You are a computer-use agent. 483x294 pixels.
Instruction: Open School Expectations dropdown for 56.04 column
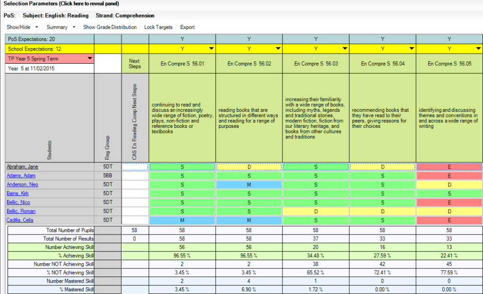coord(412,49)
